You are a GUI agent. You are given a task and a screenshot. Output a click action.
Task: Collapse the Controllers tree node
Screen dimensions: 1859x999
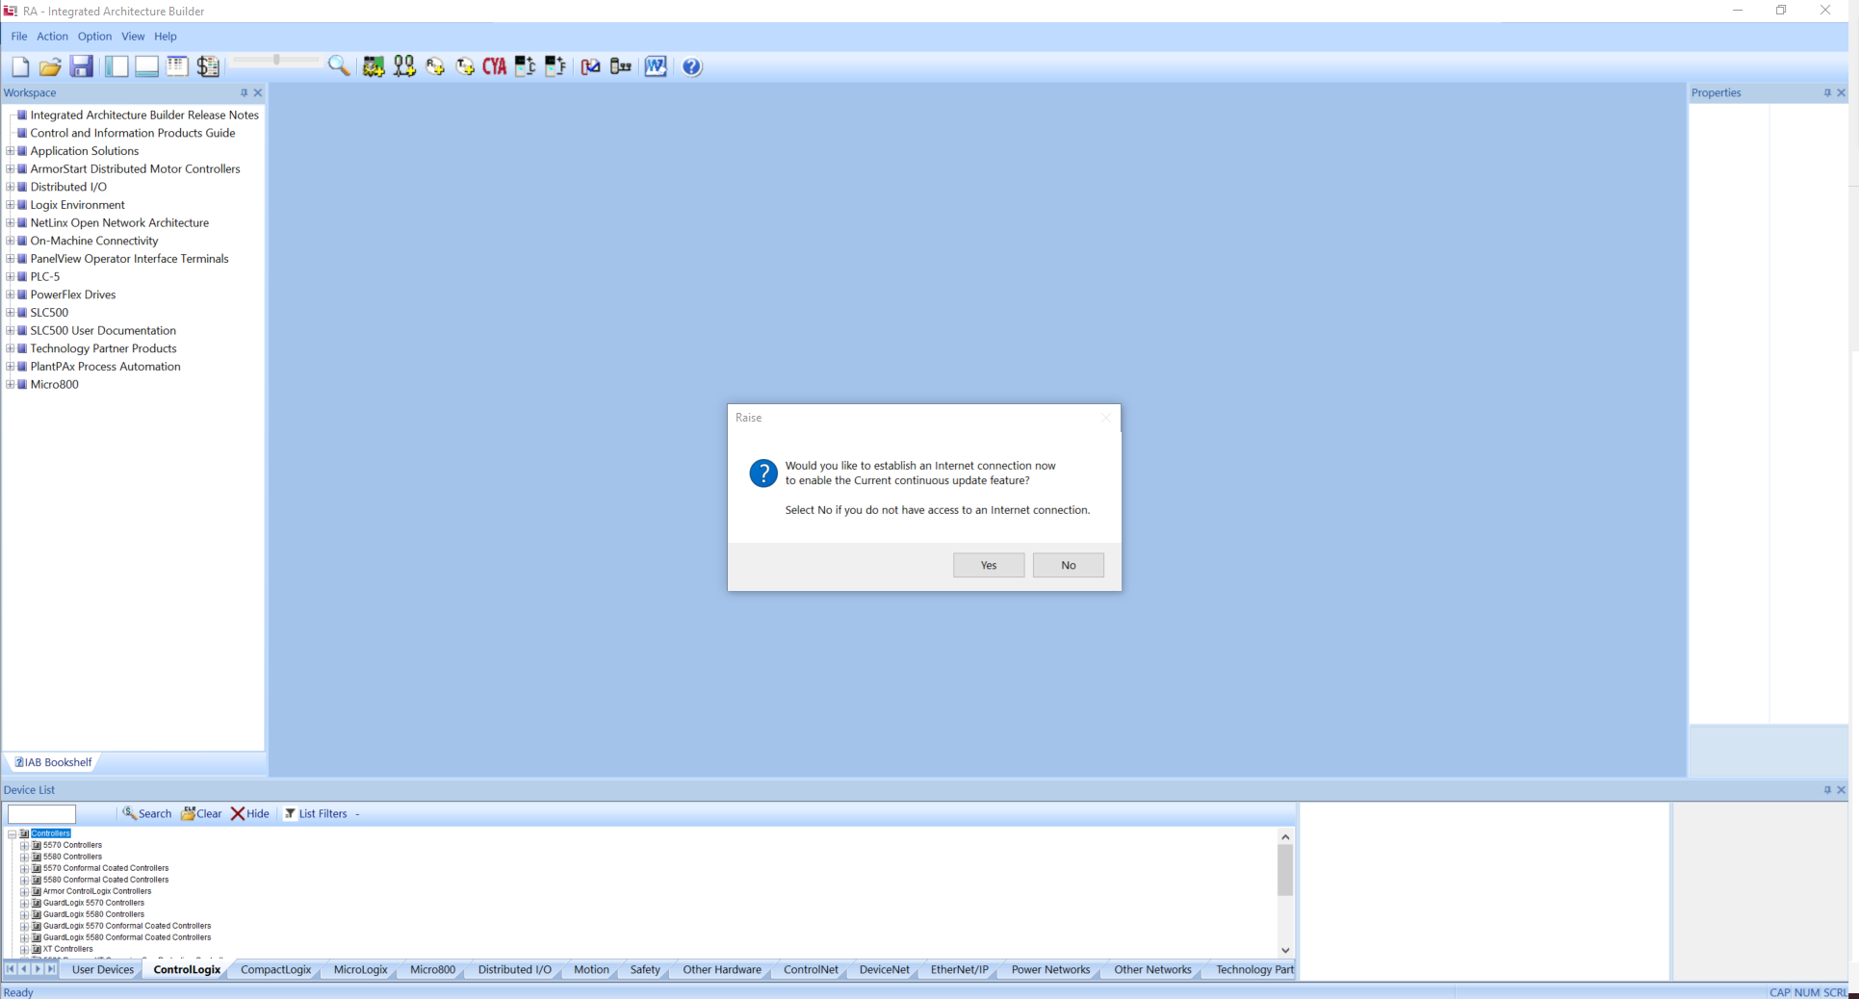pos(13,833)
